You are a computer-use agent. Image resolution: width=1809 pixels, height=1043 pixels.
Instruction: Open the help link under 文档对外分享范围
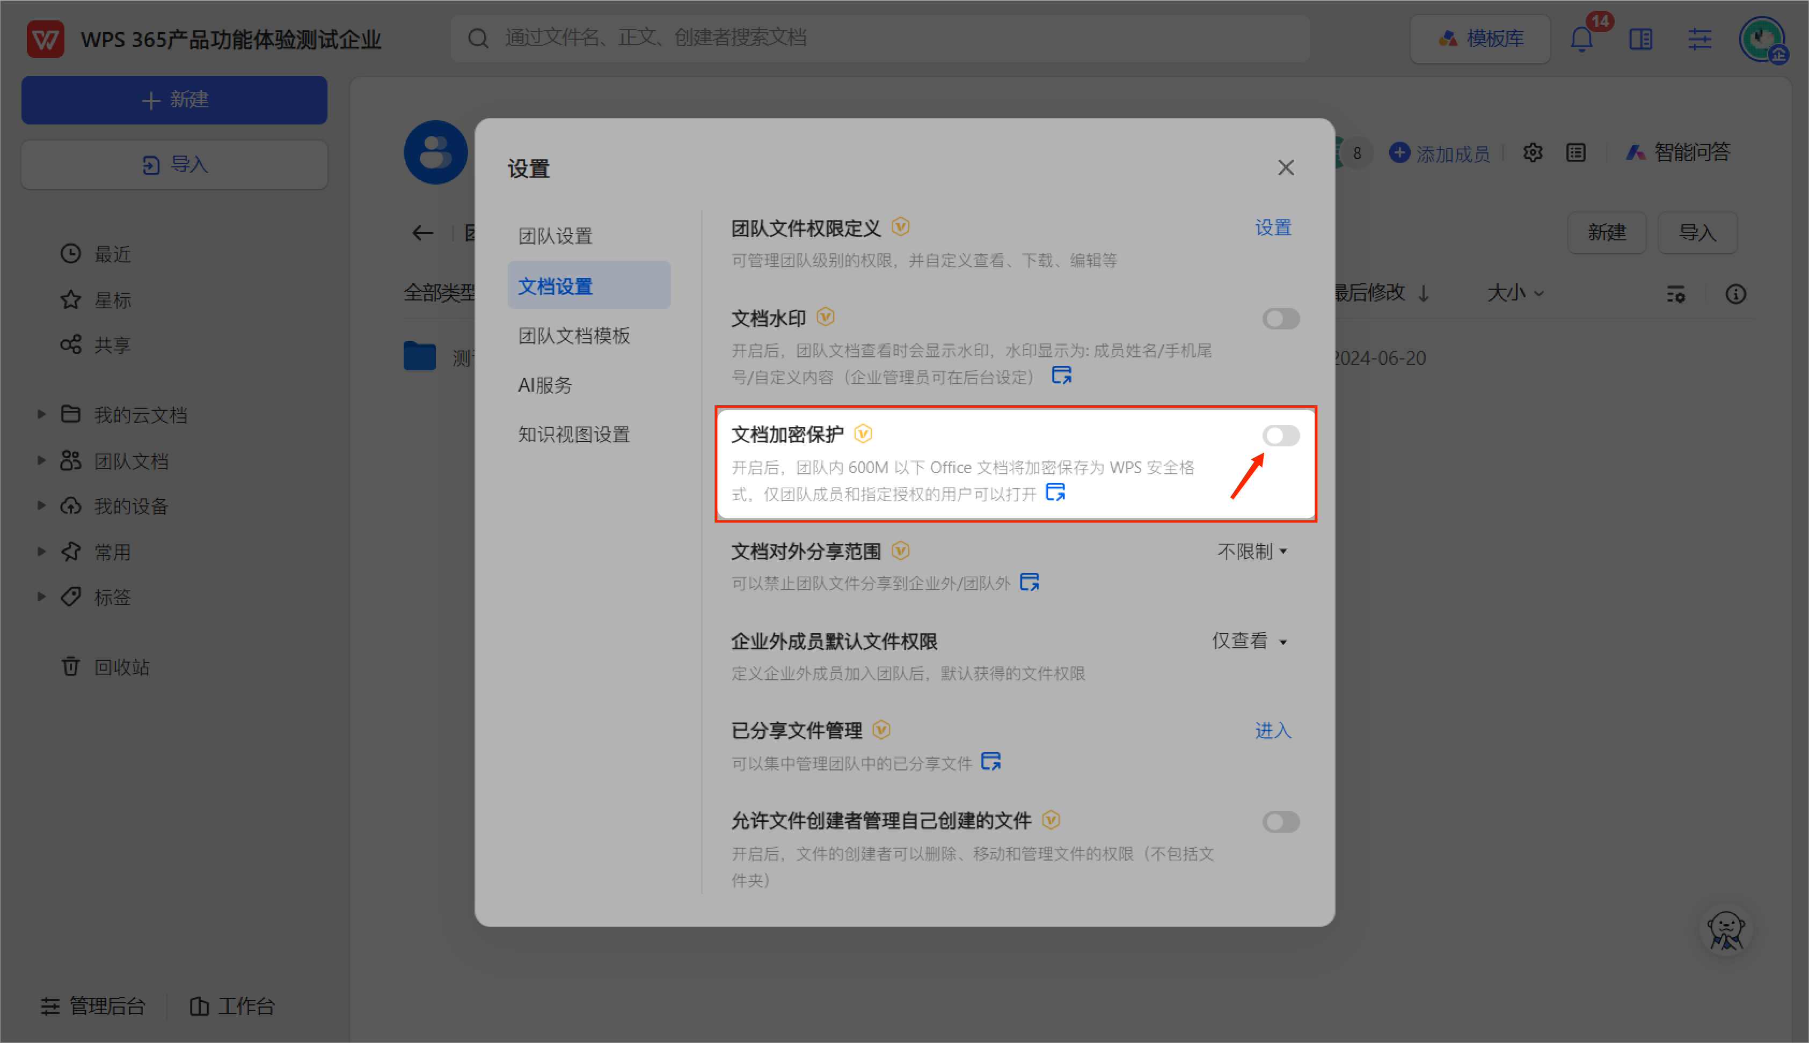pos(1029,582)
